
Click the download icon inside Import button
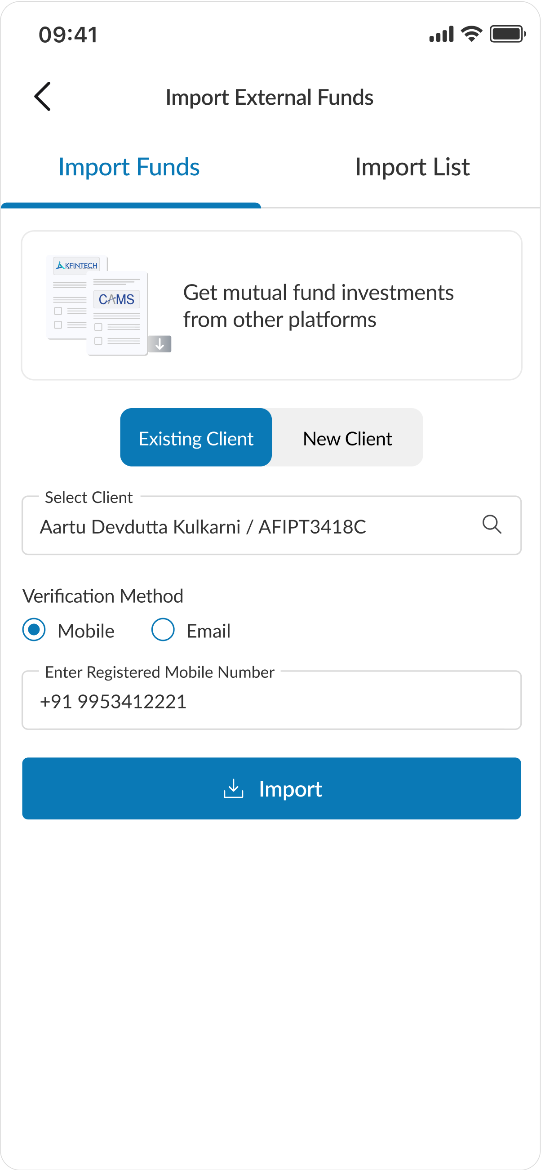point(233,789)
